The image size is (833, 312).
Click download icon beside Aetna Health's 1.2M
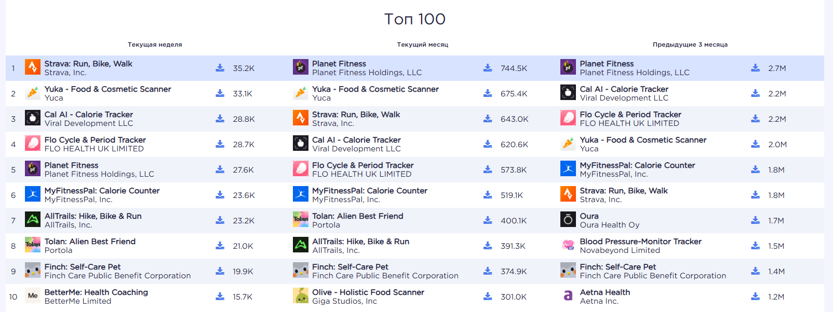pos(756,296)
